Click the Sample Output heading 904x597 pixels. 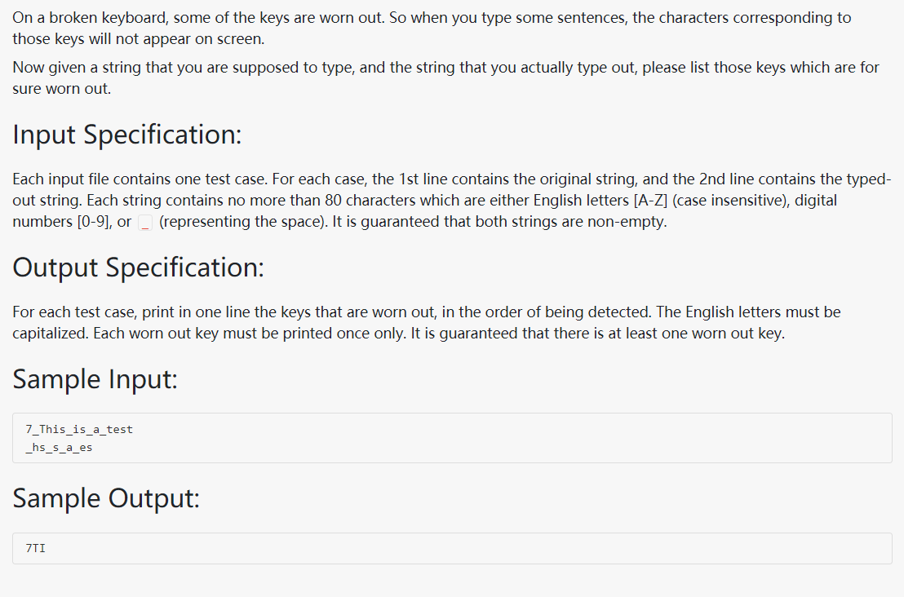(106, 498)
